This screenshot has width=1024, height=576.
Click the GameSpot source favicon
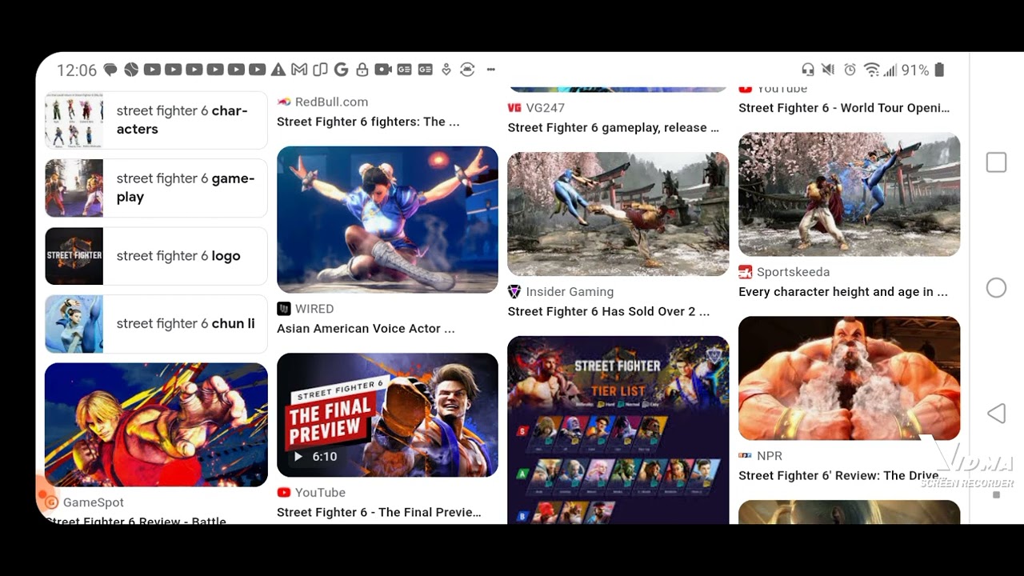tap(52, 502)
